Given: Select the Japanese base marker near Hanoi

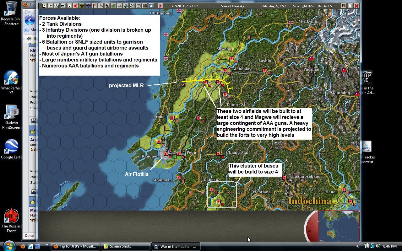Looking at the screenshot, I should pyautogui.click(x=344, y=190).
